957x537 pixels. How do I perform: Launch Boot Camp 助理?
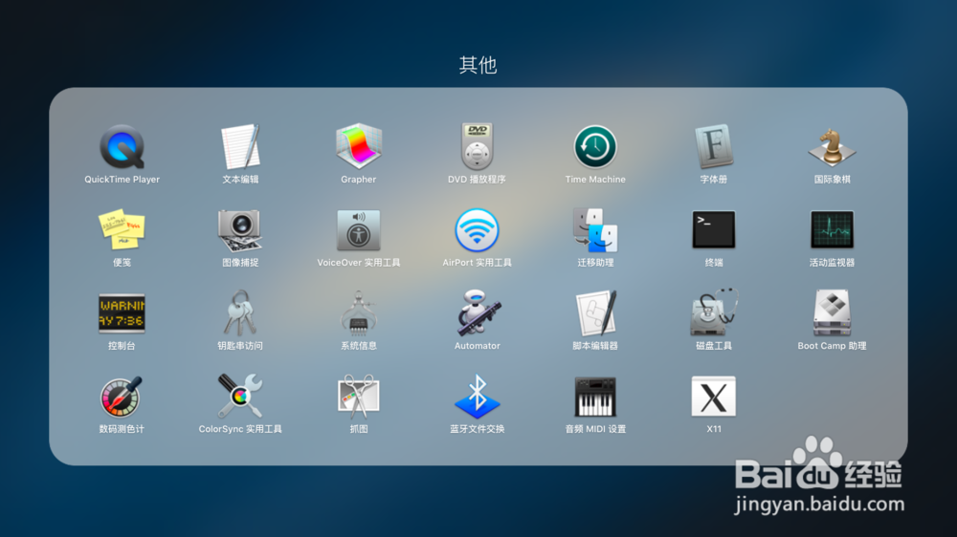(832, 313)
